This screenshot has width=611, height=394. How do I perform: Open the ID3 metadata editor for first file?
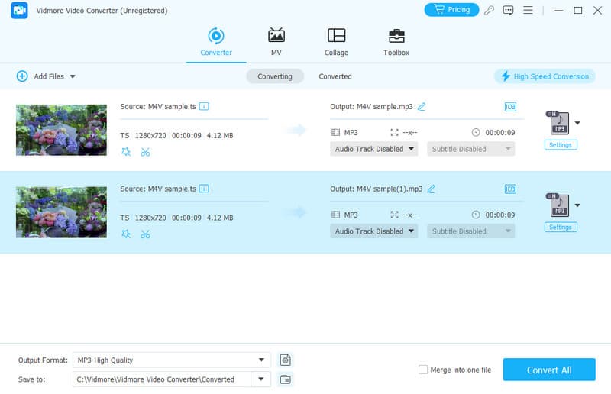point(510,107)
